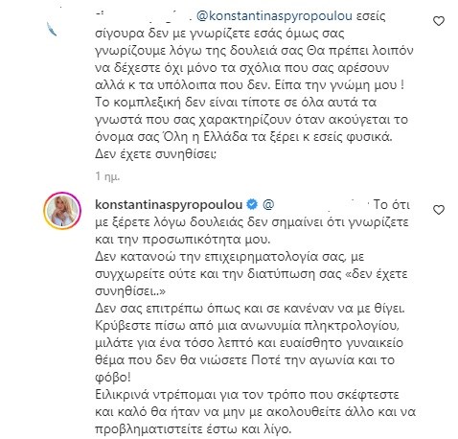The height and width of the screenshot is (439, 458).
Task: Click the text 'Κρύβεστε πίσω από μια ανωνυμία πληκτρολογίου'
Action: click(x=247, y=326)
